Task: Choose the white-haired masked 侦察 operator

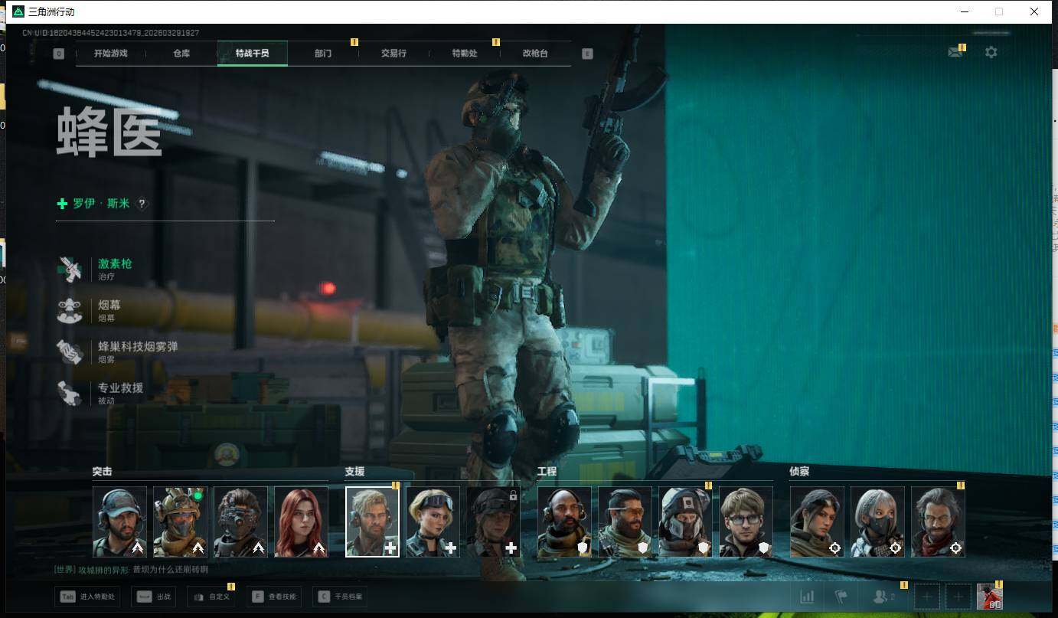Action: click(877, 522)
